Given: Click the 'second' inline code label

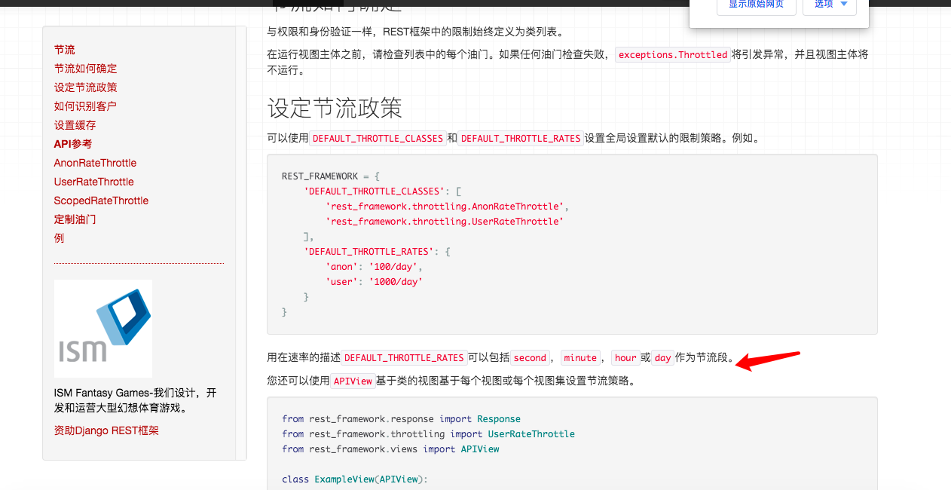Looking at the screenshot, I should (530, 358).
